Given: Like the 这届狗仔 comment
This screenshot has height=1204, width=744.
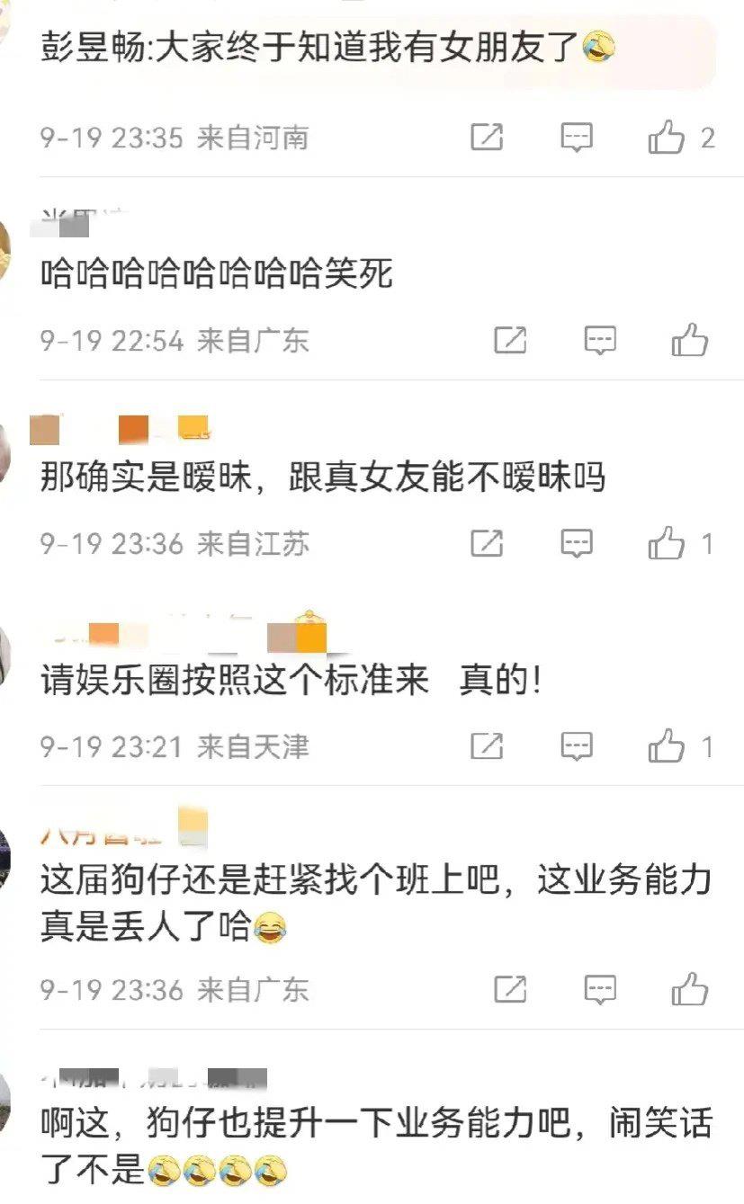Looking at the screenshot, I should click(690, 989).
